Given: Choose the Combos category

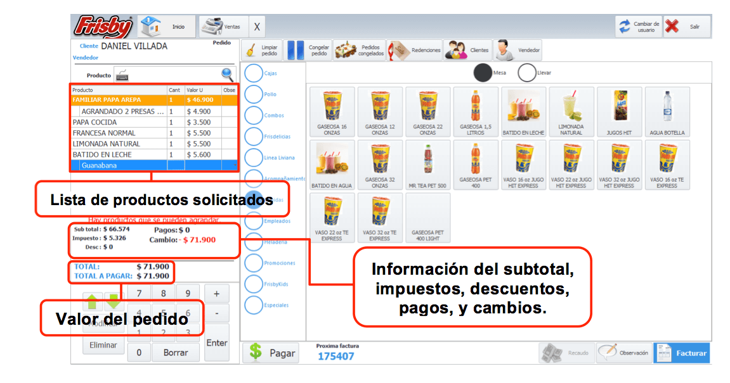Looking at the screenshot, I should 254,115.
